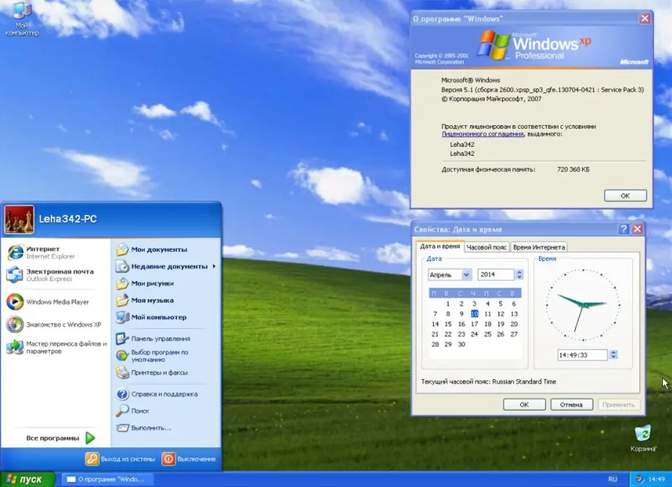Open Знакомство с Windows XP tour
The width and height of the screenshot is (672, 487).
[55, 324]
